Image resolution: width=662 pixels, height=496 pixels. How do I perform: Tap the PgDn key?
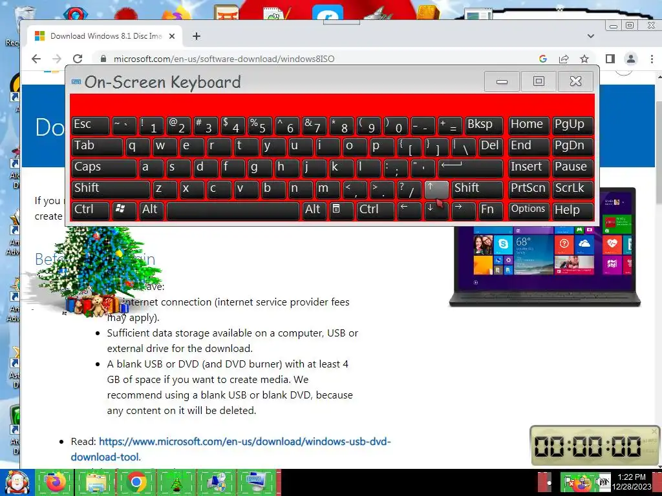pos(573,147)
